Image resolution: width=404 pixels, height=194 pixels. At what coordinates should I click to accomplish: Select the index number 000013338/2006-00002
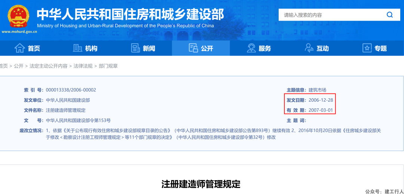[71, 90]
